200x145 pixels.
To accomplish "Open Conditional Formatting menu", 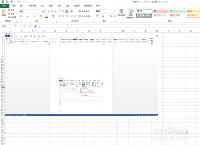I will [x=122, y=14].
